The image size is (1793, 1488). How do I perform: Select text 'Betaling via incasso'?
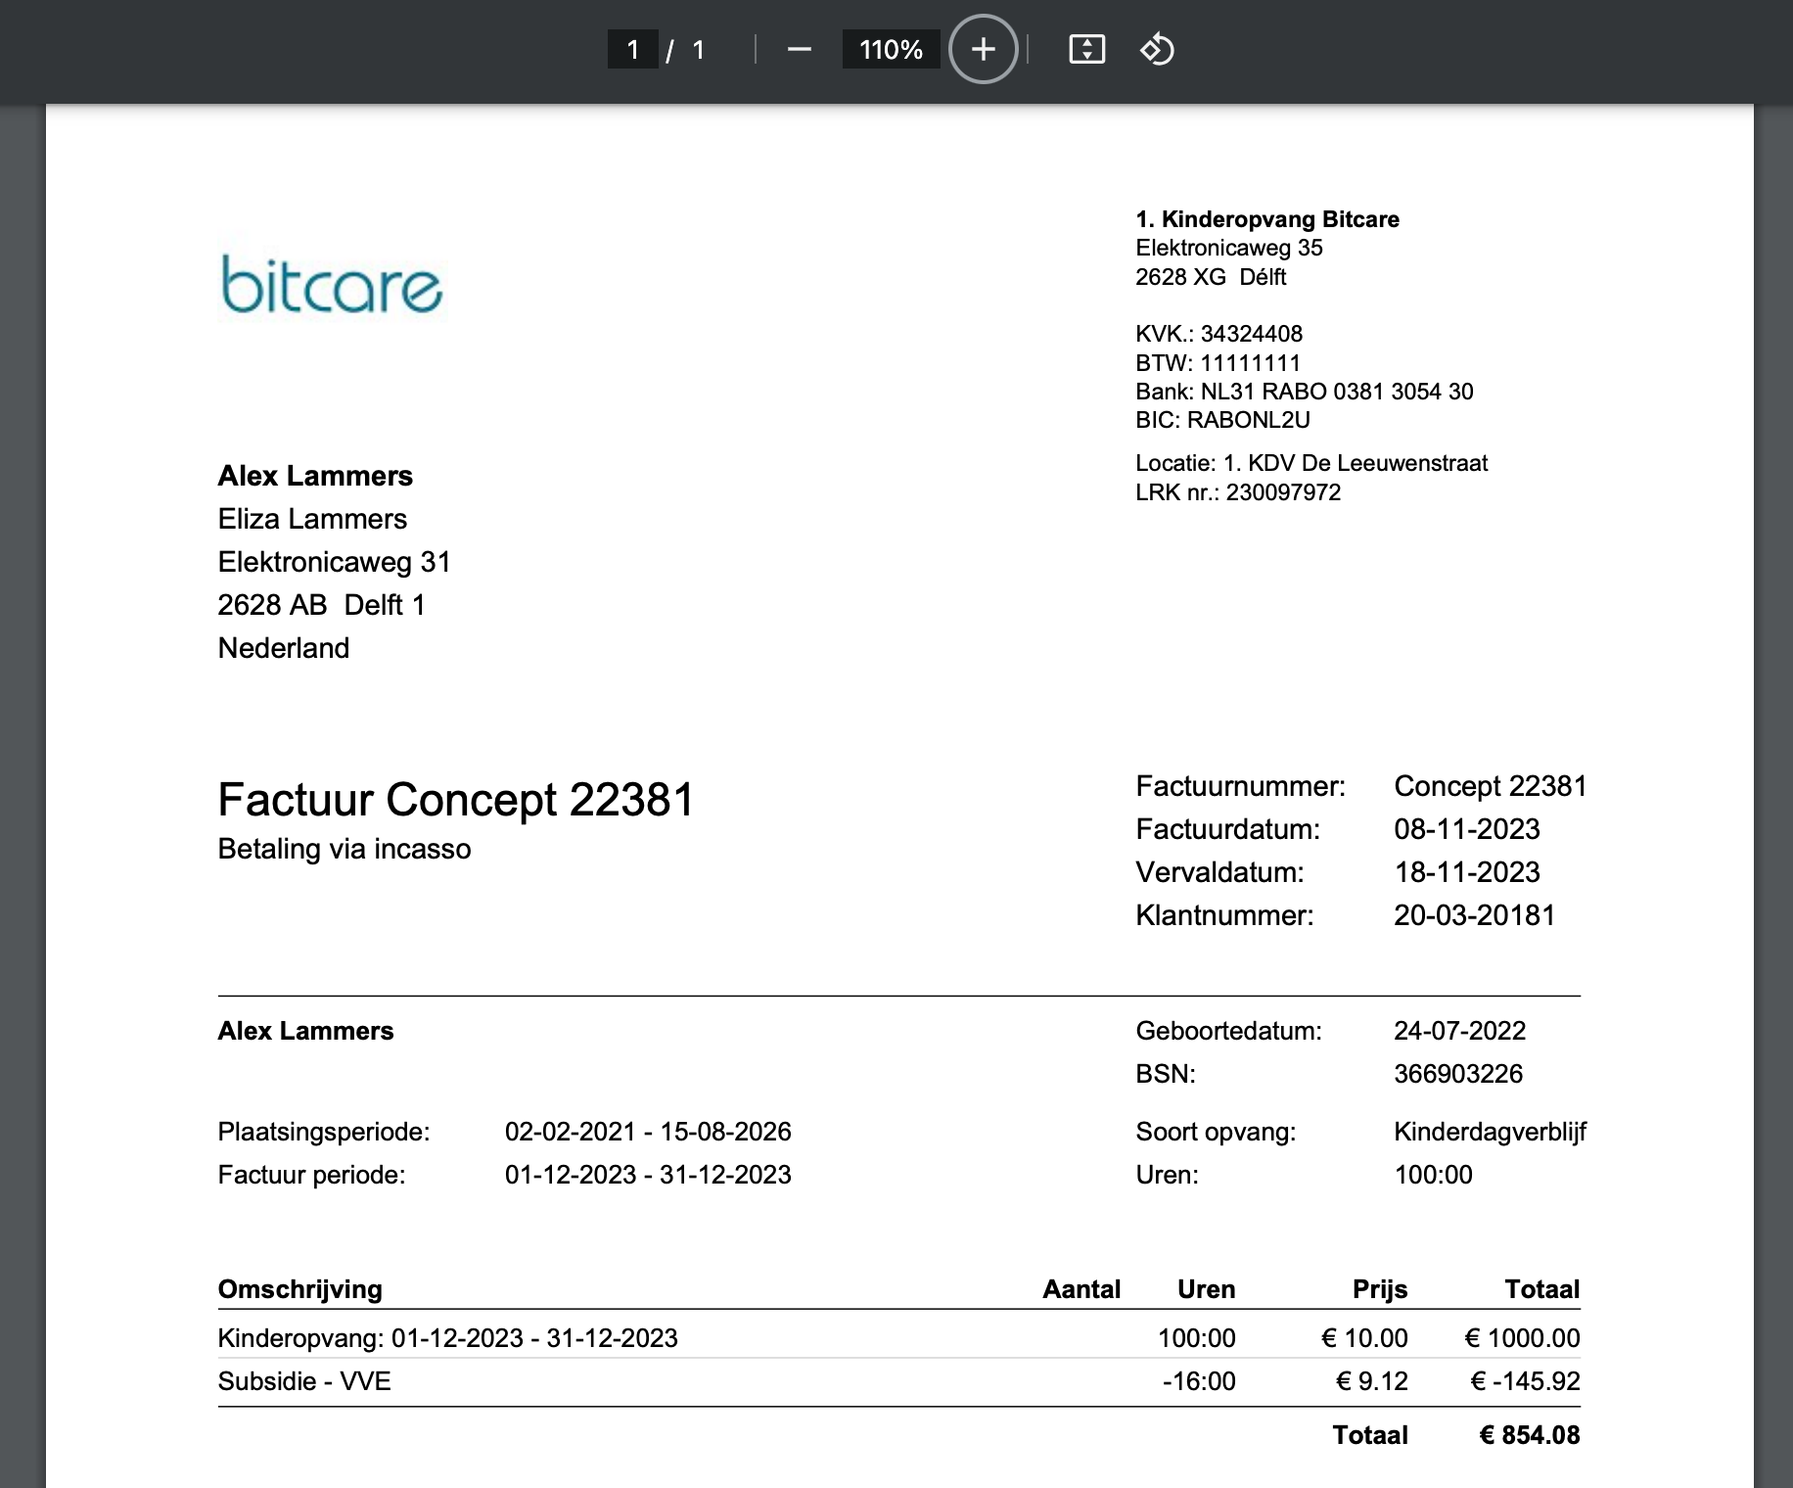345,849
